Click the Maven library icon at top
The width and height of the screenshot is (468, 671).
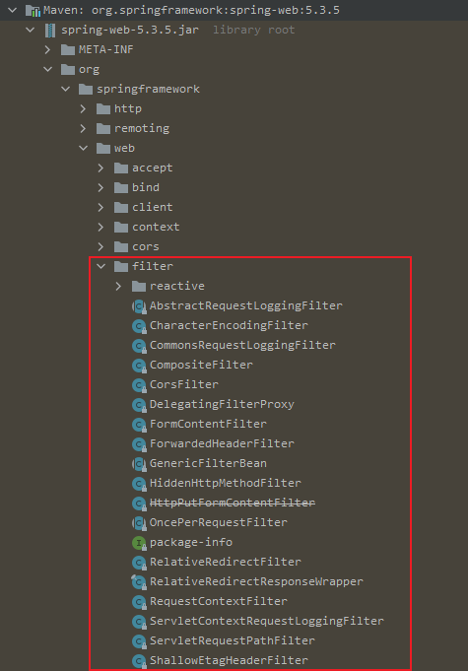(x=33, y=10)
